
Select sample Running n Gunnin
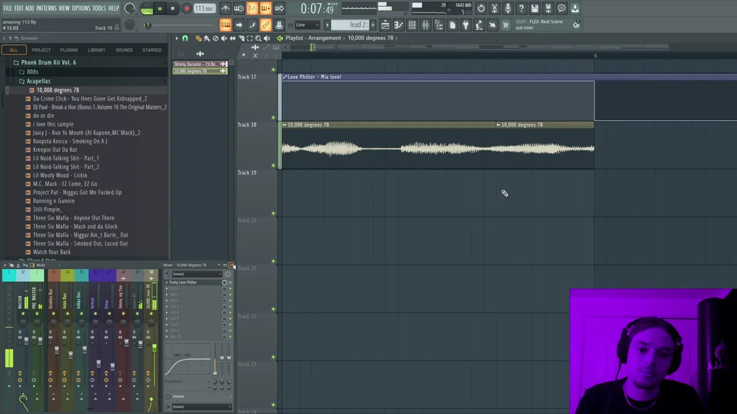54,201
